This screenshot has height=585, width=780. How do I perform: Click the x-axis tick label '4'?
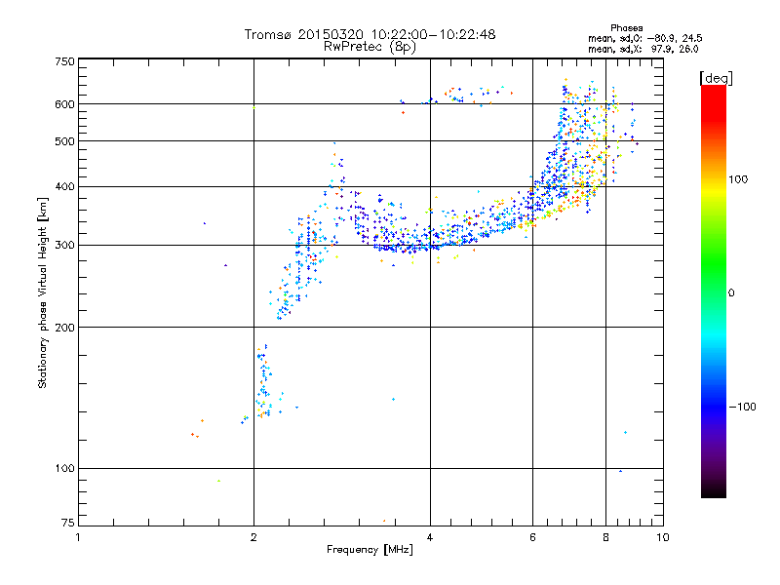click(430, 537)
